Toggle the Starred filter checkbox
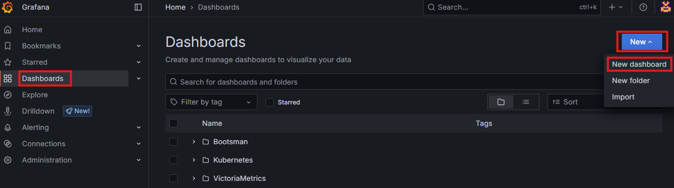This screenshot has height=188, width=674. pos(270,102)
